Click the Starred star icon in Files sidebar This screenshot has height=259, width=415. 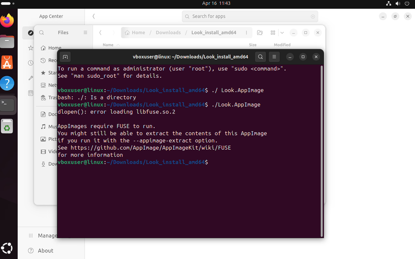coord(43,73)
